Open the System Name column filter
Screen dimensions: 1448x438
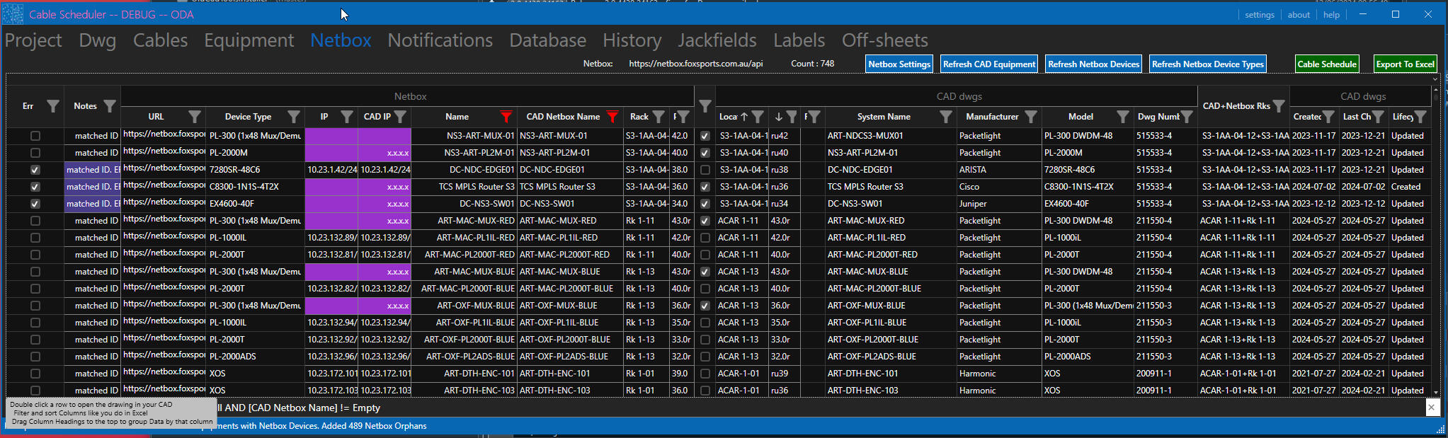coord(946,117)
